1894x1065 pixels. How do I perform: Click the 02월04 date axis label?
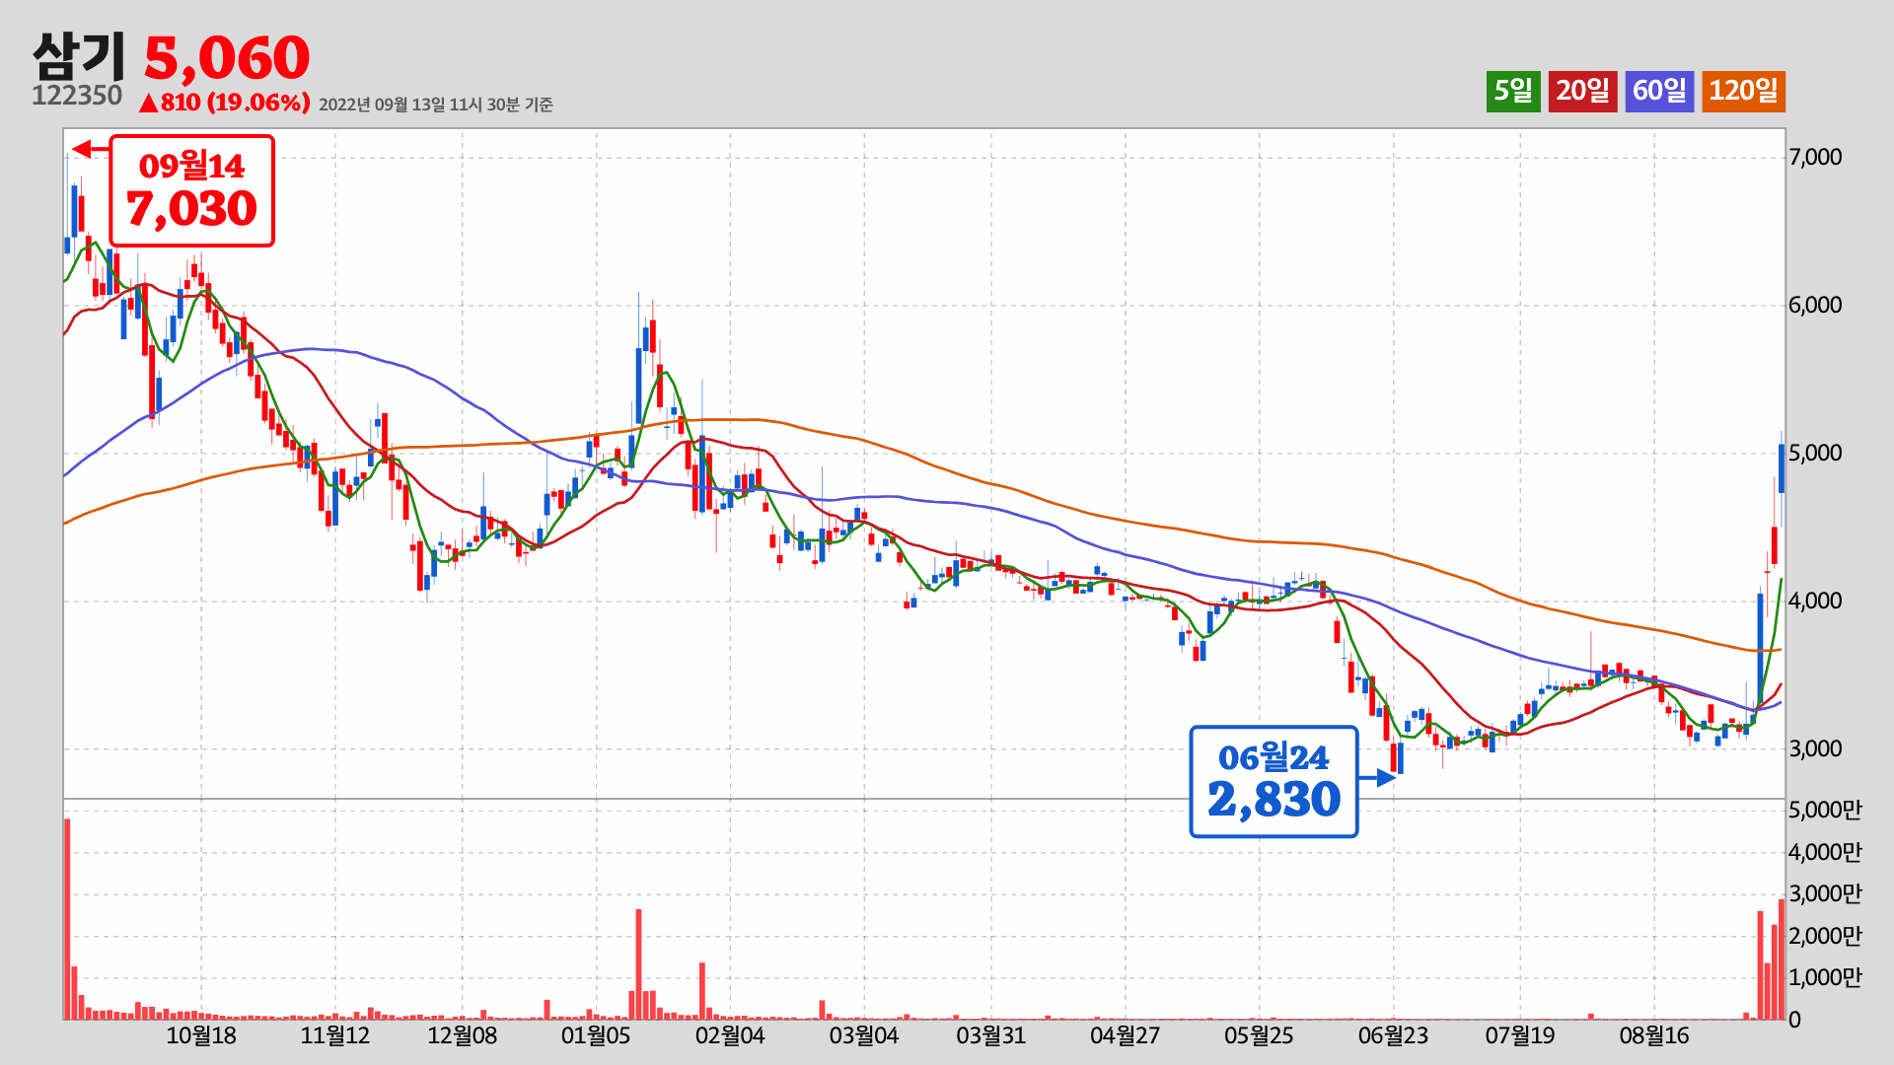[730, 1035]
